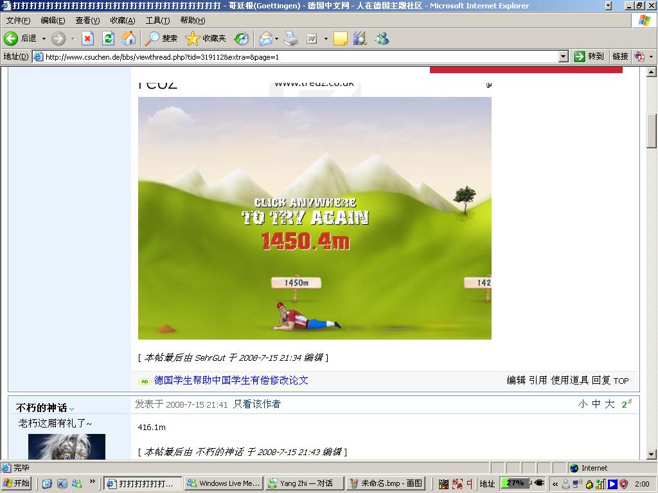Click the vertical scrollbar down arrow

(652, 454)
